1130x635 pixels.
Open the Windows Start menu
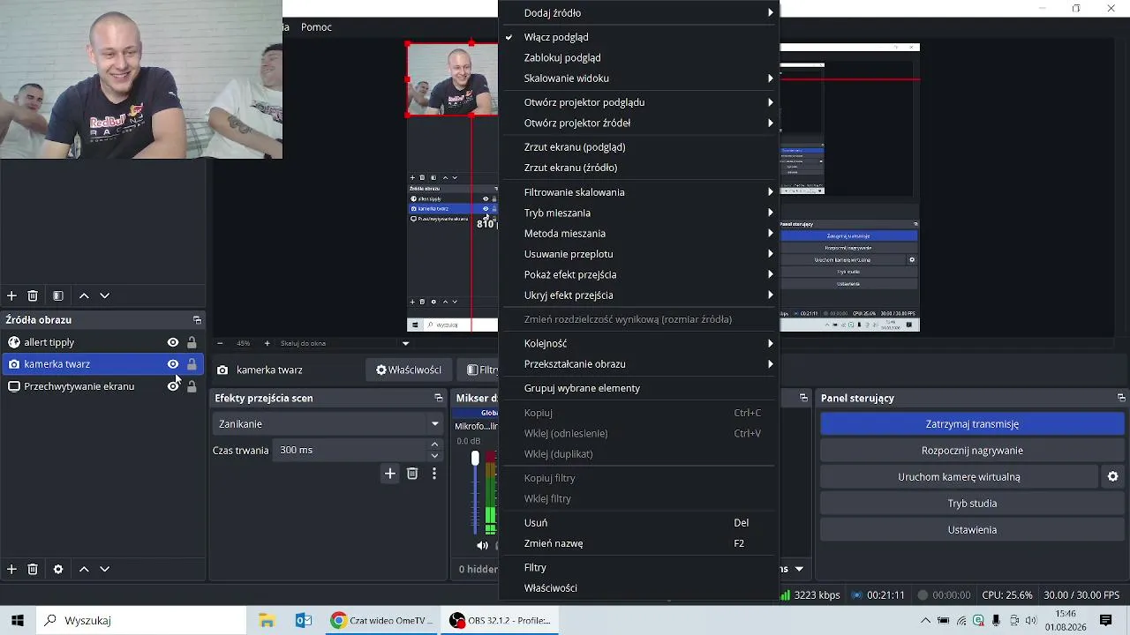[17, 621]
